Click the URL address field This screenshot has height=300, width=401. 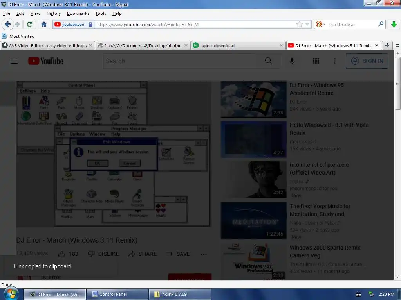tap(196, 25)
